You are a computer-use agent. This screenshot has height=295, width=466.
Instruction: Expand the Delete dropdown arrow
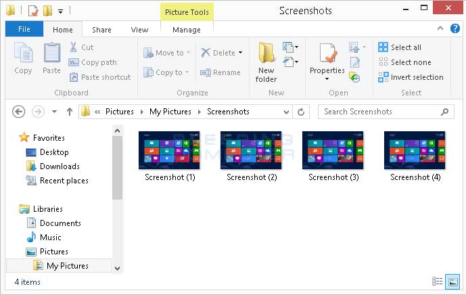tap(240, 53)
